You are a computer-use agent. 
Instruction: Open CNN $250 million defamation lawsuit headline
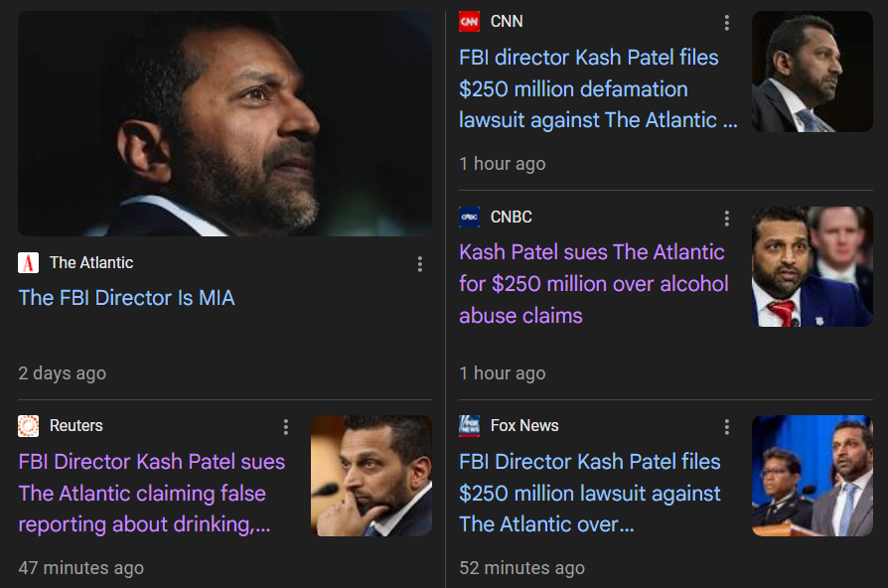[x=598, y=89]
